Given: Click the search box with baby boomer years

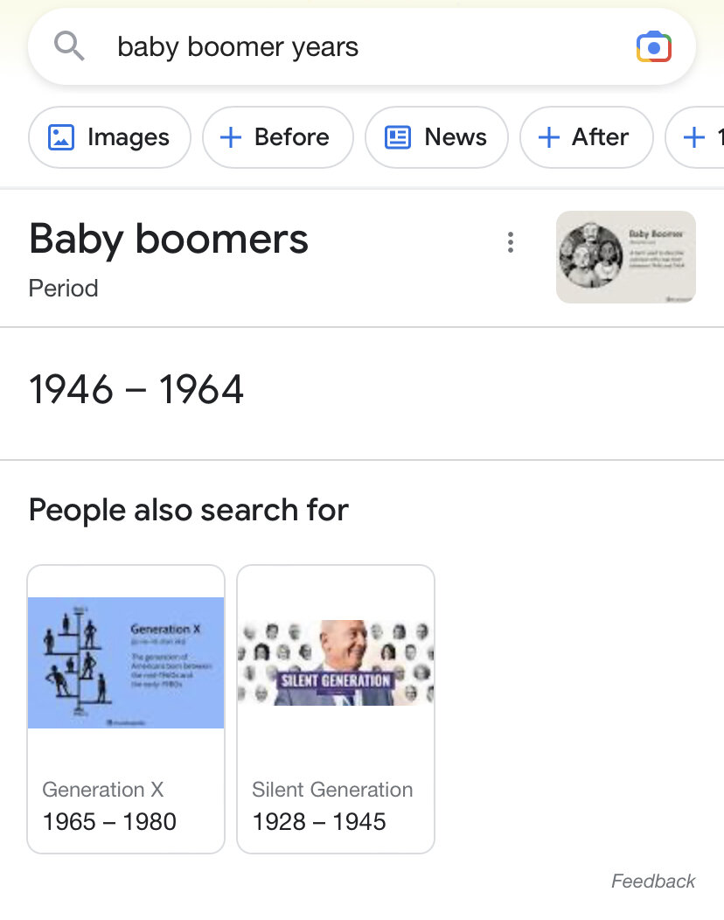Looking at the screenshot, I should (x=350, y=47).
